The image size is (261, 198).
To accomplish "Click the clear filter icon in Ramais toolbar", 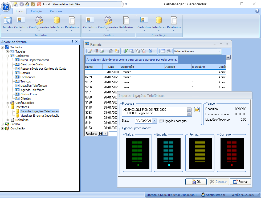I will coord(144,51).
